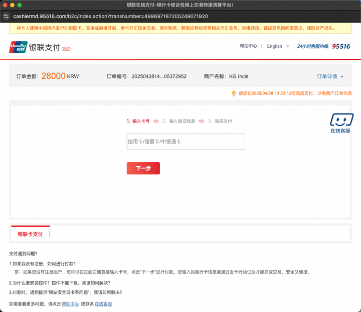The image size is (361, 312).
Task: Click the site information icon in address bar
Action: (6, 17)
